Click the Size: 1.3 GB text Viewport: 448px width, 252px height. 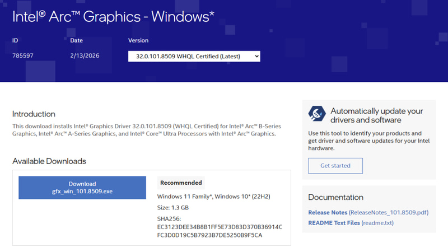[x=173, y=208]
